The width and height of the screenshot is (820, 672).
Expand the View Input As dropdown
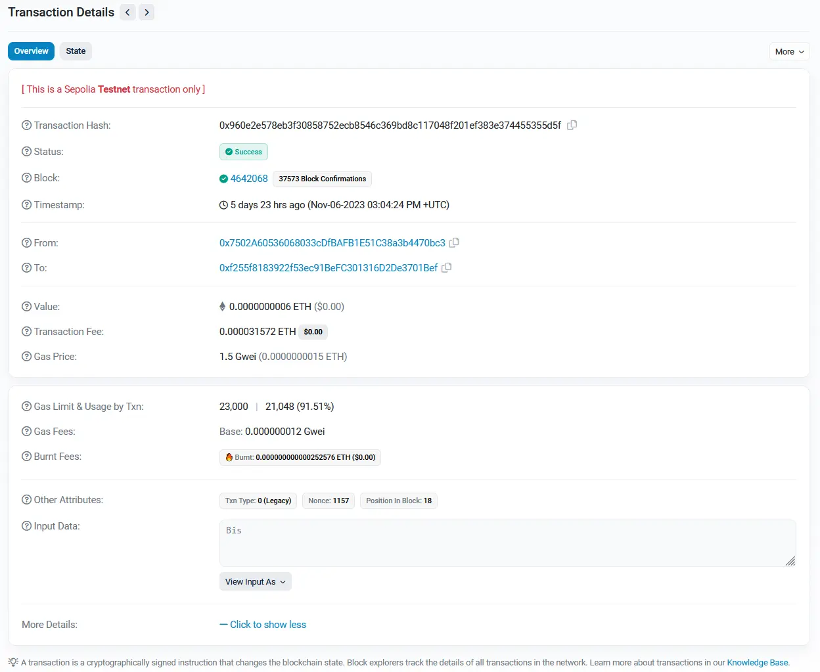pos(255,582)
